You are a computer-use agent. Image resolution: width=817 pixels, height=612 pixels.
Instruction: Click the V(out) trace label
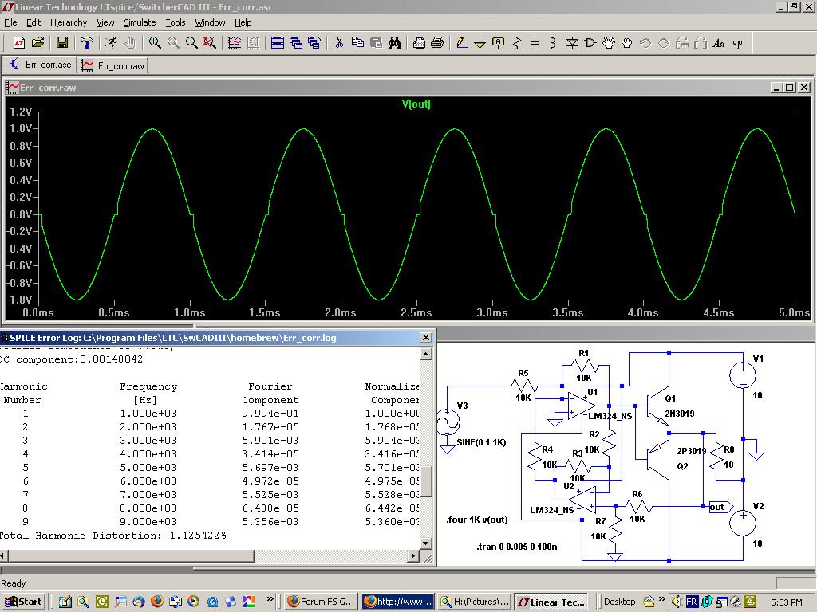[416, 104]
